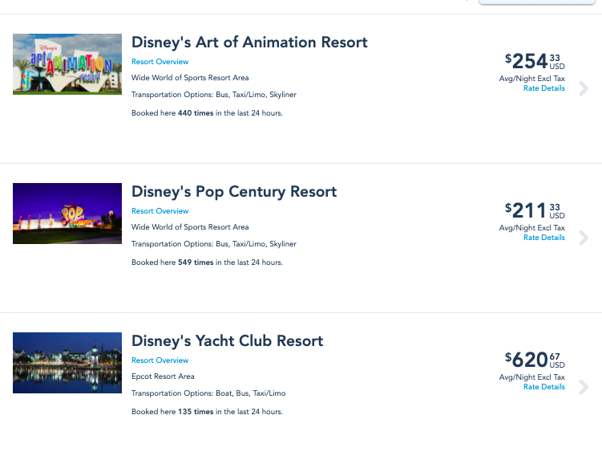Show Rate Details for Art of Animation
The height and width of the screenshot is (460, 602).
(544, 88)
